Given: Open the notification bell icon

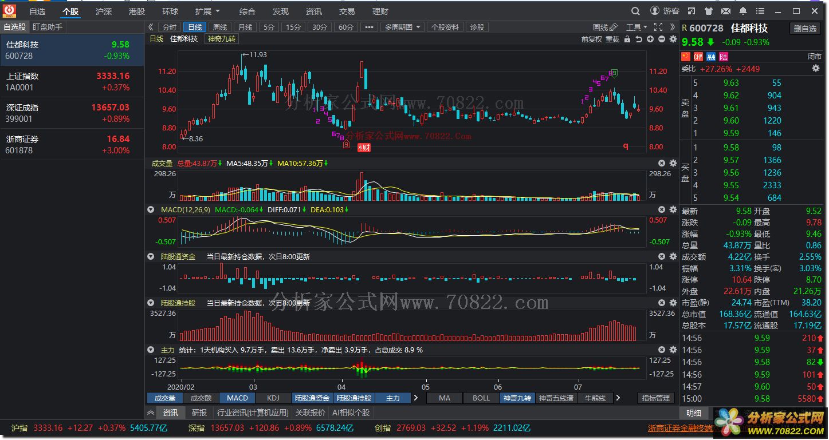Looking at the screenshot, I should click(743, 11).
